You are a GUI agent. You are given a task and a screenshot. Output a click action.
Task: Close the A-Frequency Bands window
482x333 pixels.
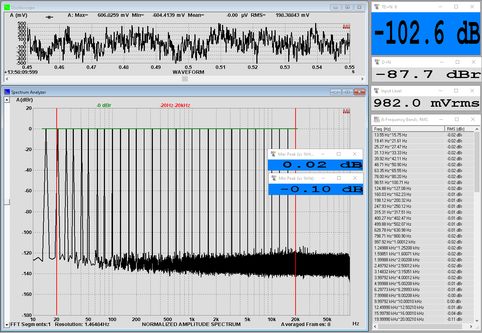tap(473, 119)
